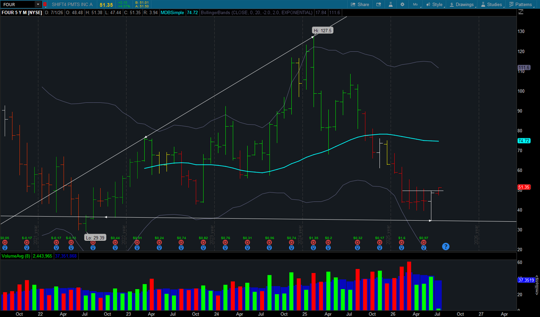Click the blue question mark upcoming earnings icon
This screenshot has height=317, width=540.
tap(445, 246)
